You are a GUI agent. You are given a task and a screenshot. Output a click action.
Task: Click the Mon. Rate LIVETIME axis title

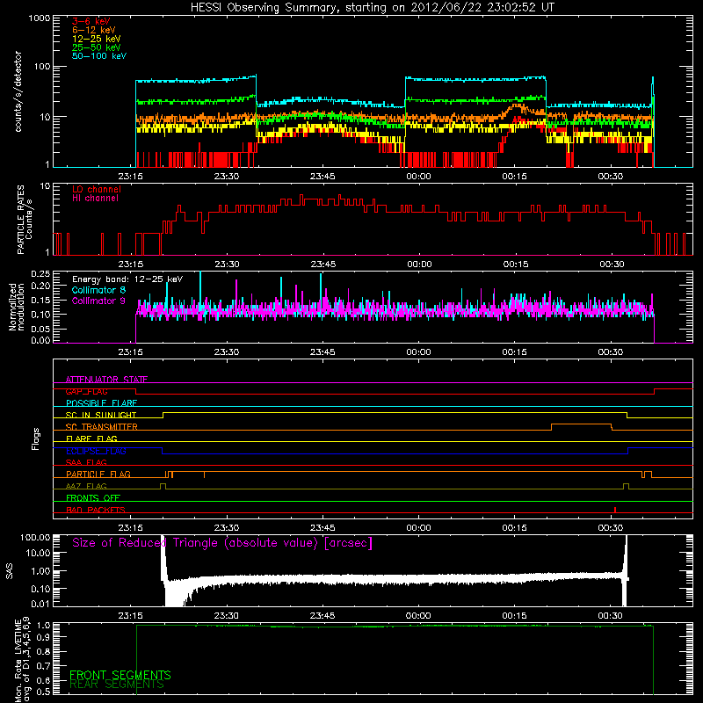click(23, 659)
